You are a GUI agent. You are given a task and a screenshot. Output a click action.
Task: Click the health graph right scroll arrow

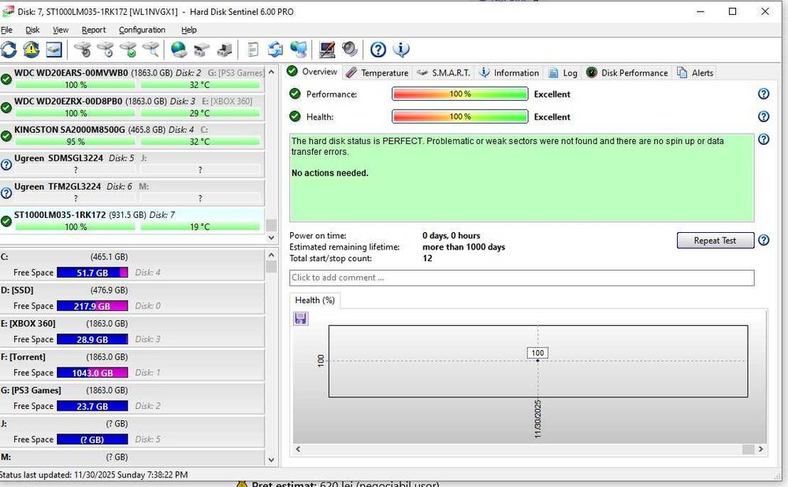pos(761,449)
